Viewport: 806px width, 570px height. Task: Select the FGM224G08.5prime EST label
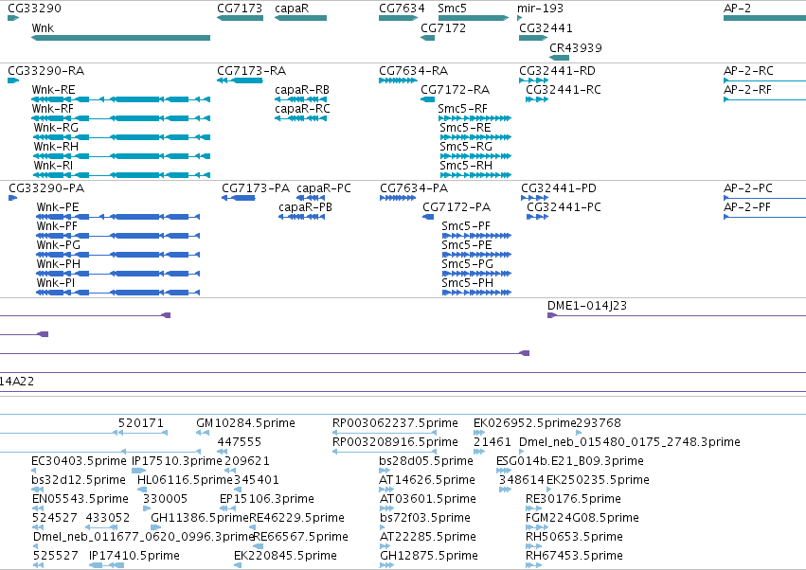(x=582, y=518)
